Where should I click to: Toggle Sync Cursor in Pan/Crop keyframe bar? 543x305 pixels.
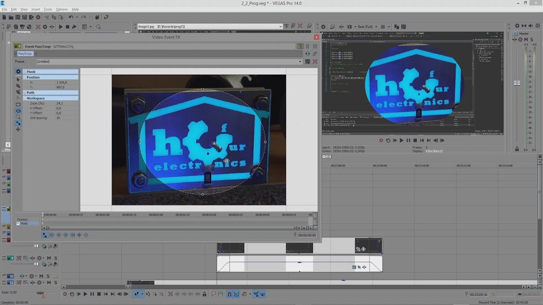tap(45, 235)
